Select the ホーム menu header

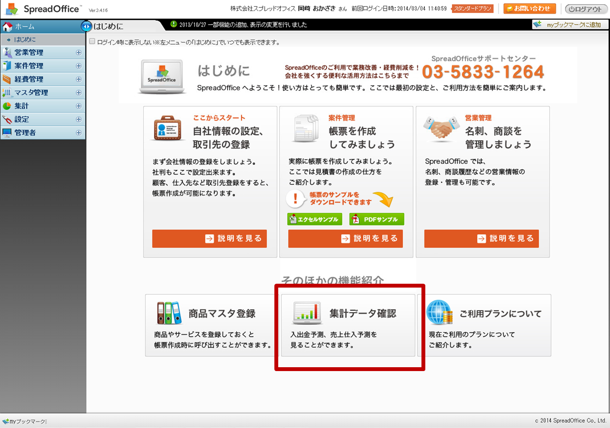coord(42,27)
